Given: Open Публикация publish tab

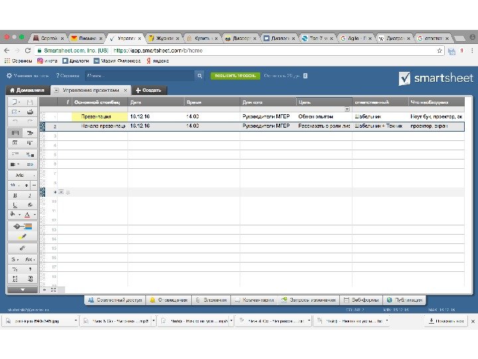Looking at the screenshot, I should 404,300.
